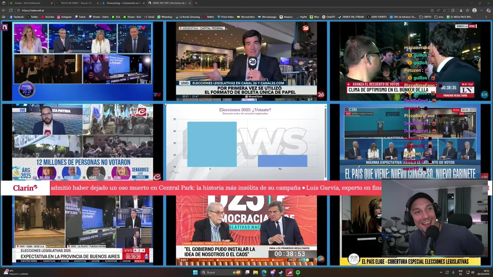493x277 pixels.
Task: Select the Canal 26 live stream tile
Action: click(246, 61)
